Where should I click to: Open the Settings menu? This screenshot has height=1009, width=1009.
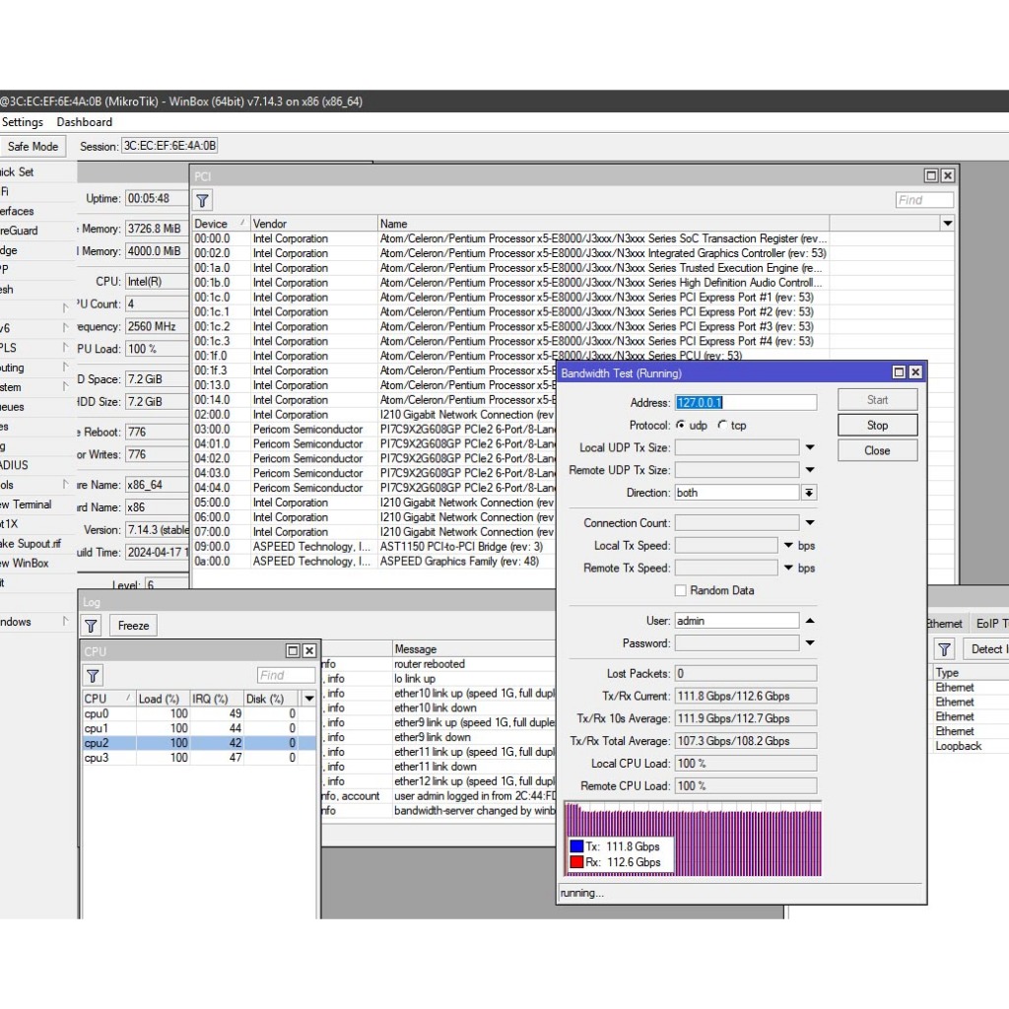pyautogui.click(x=23, y=122)
